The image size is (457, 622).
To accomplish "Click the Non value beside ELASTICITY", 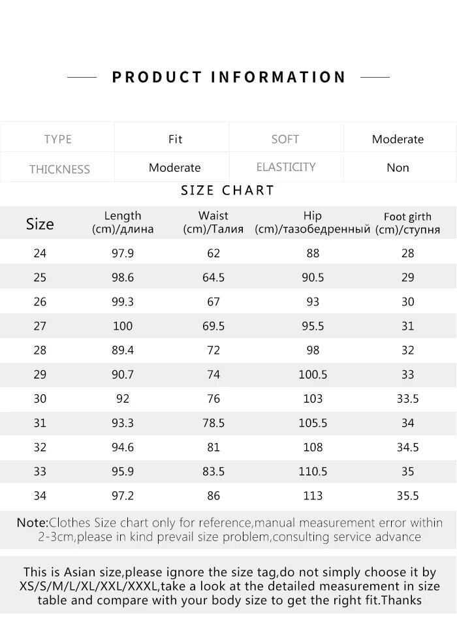I will pos(398,168).
